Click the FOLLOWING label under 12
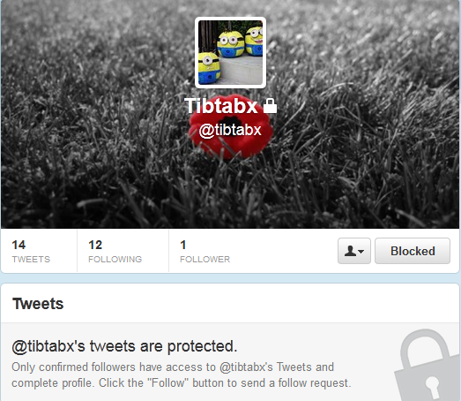 pyautogui.click(x=115, y=260)
